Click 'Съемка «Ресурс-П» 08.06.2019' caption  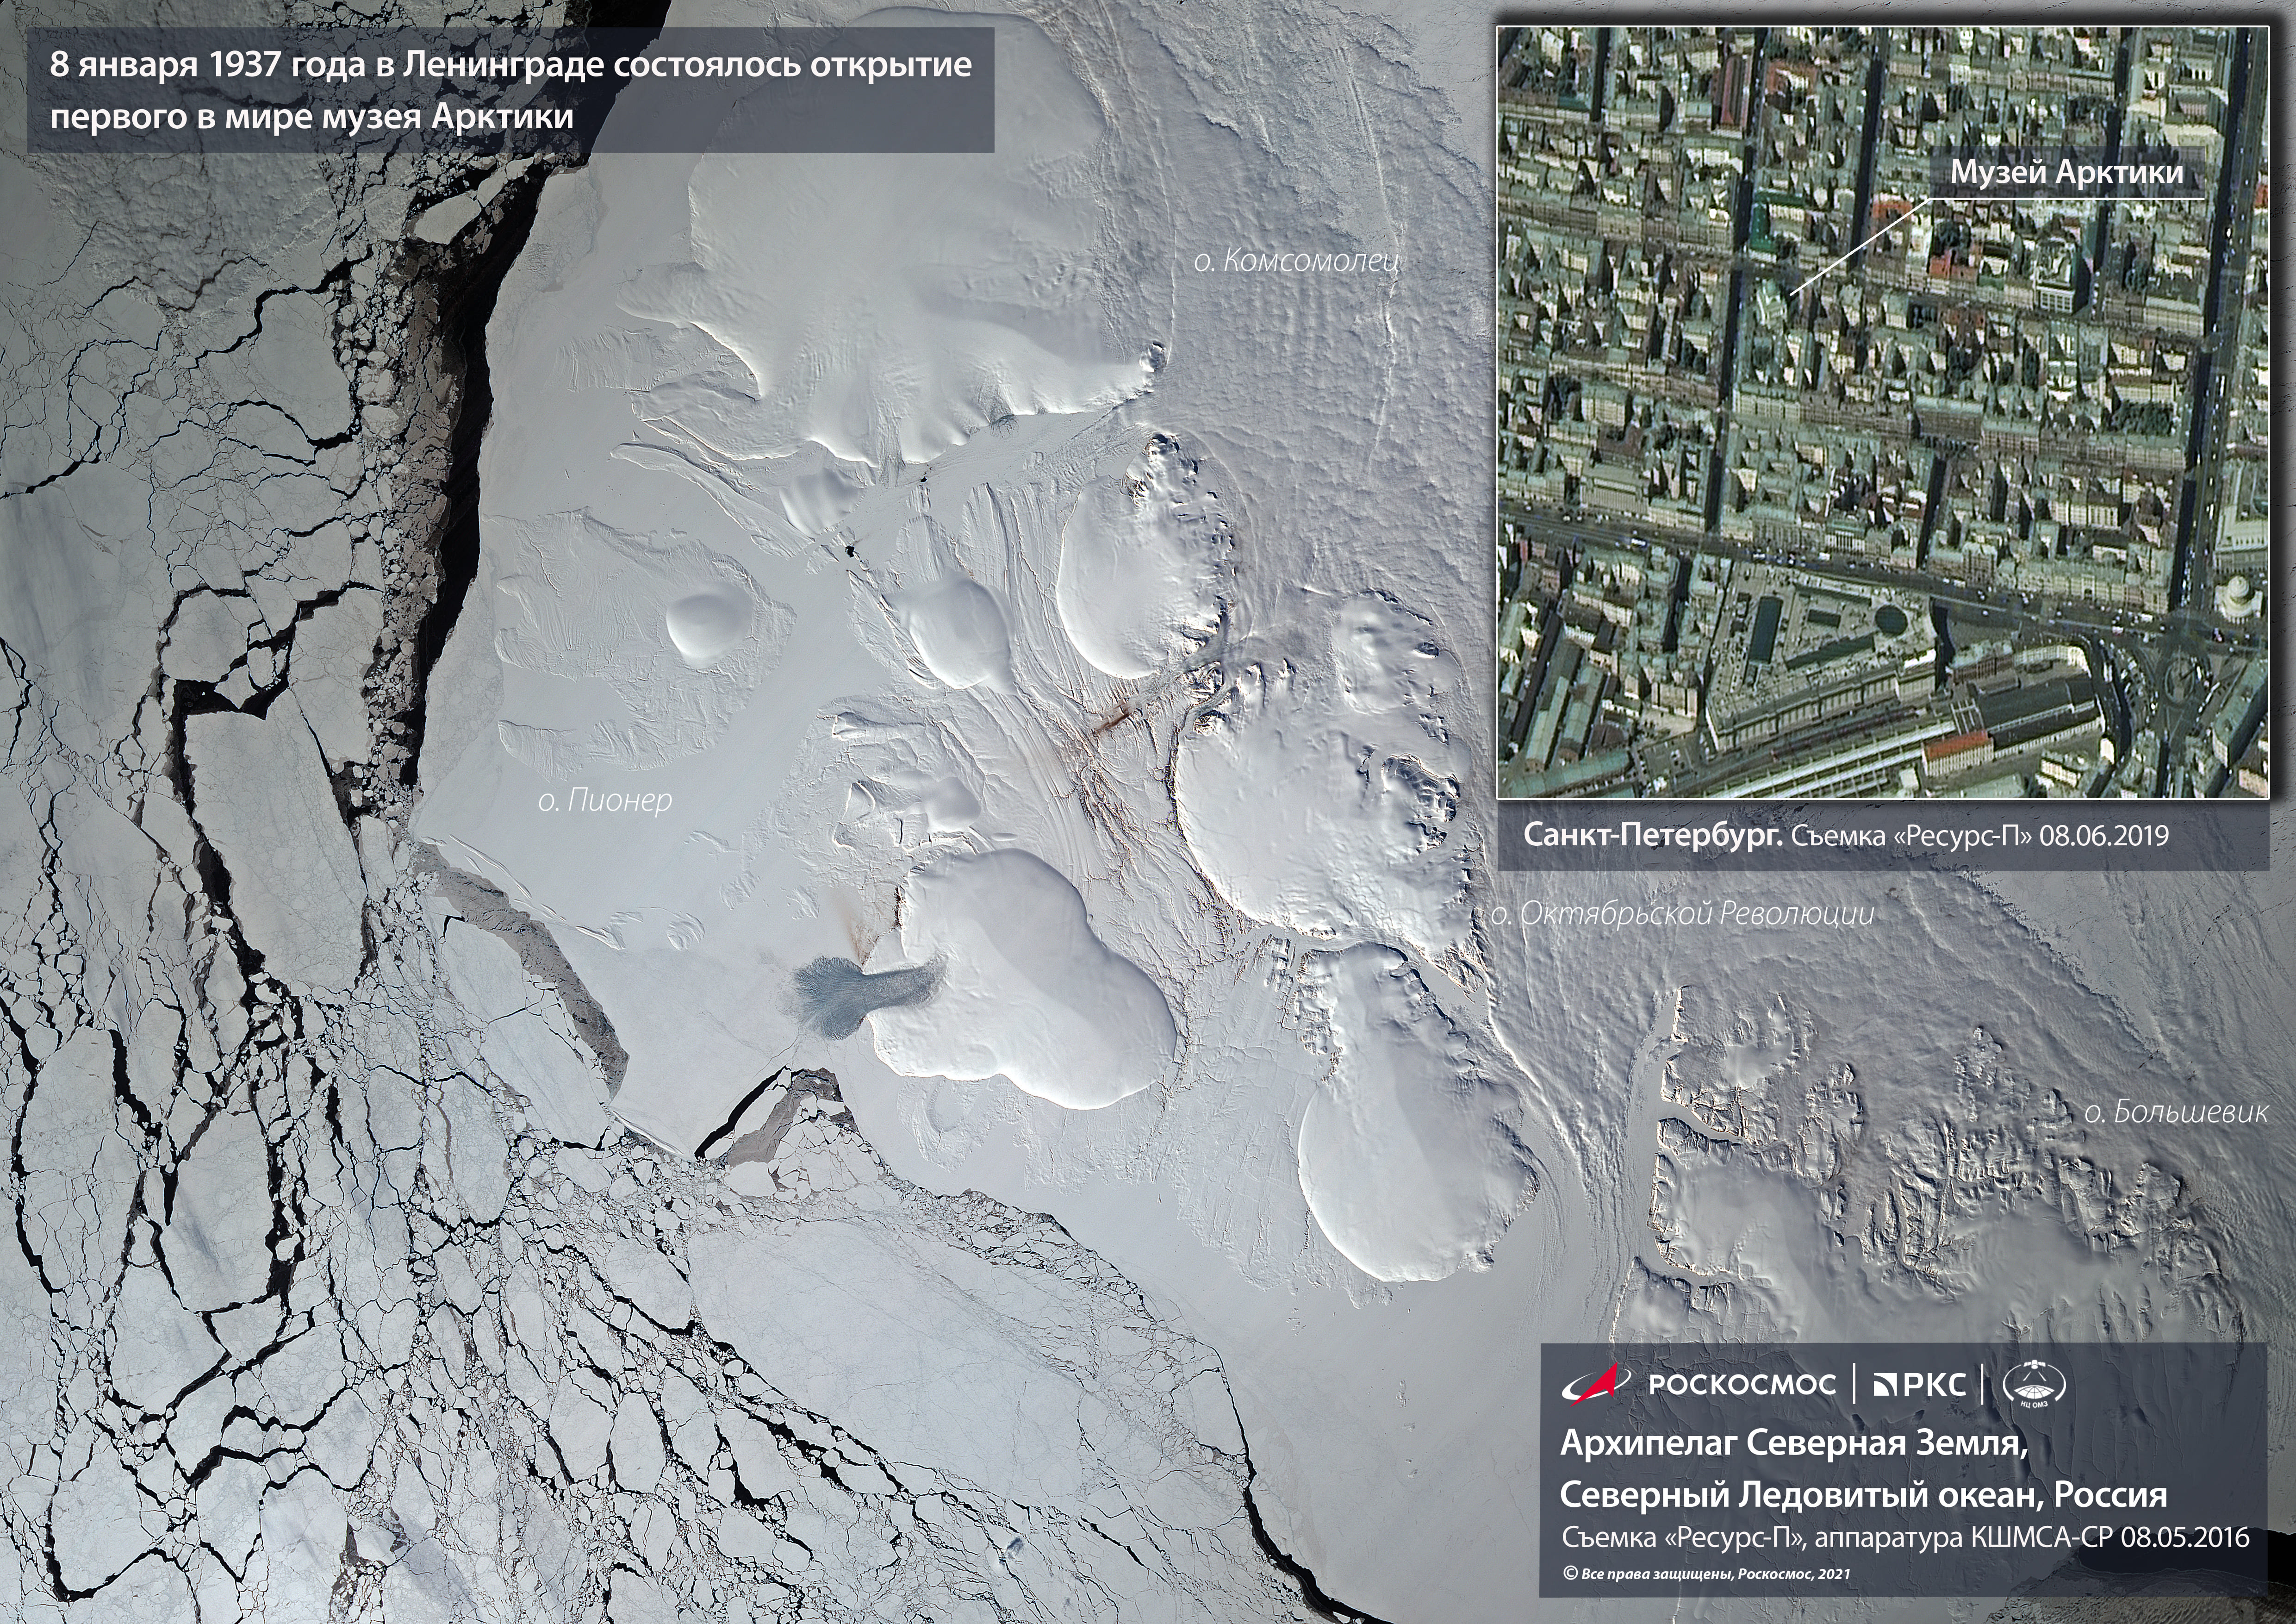[1980, 836]
